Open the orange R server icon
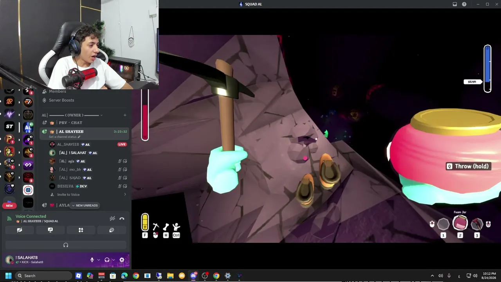Image resolution: width=501 pixels, height=282 pixels. click(9, 101)
